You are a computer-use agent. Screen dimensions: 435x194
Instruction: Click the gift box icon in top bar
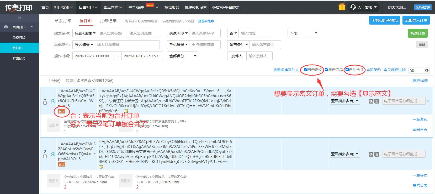click(342, 7)
